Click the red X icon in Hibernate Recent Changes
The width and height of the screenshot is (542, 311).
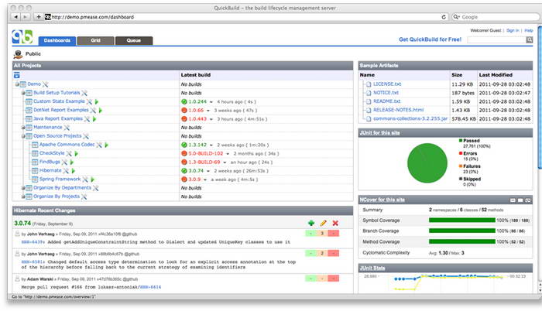pyautogui.click(x=335, y=224)
